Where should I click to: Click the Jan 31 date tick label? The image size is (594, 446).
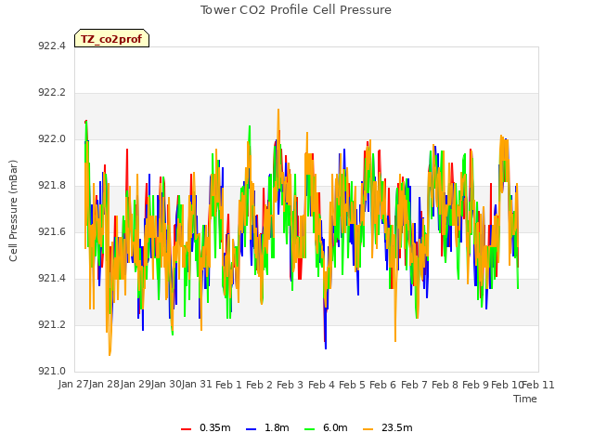[197, 384]
